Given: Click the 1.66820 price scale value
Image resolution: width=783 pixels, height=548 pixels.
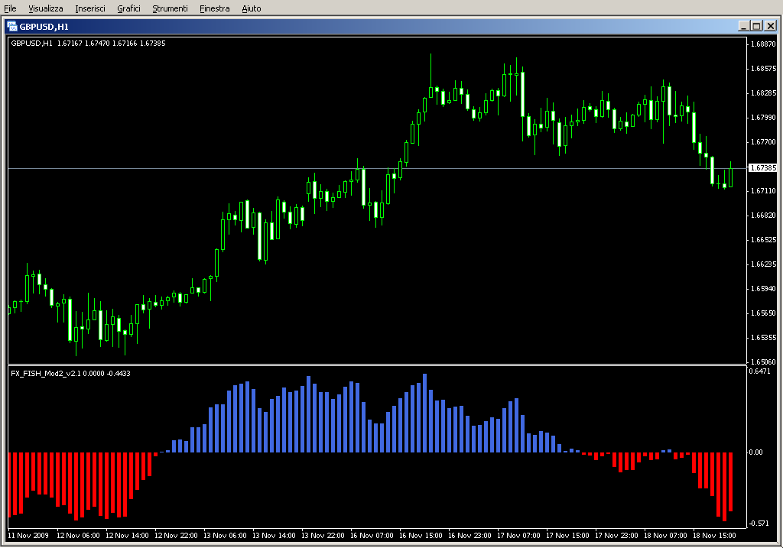Looking at the screenshot, I should (x=764, y=215).
